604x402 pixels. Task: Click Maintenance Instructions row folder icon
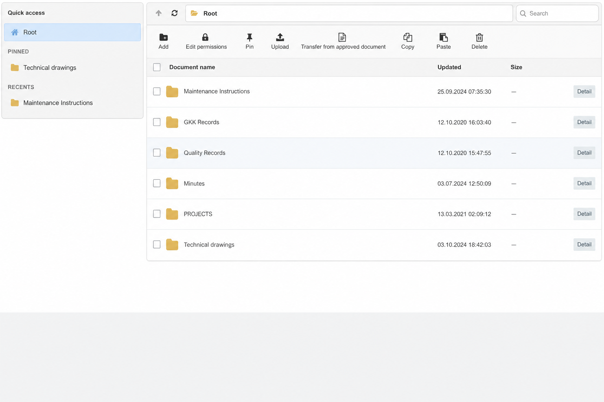[x=172, y=91]
